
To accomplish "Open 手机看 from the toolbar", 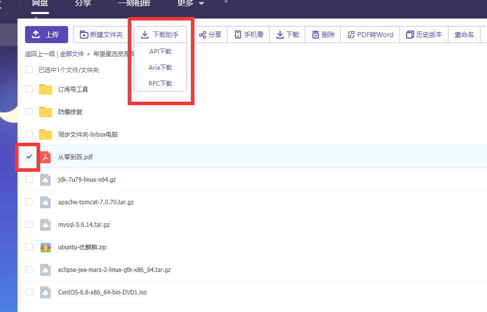I will pyautogui.click(x=249, y=35).
